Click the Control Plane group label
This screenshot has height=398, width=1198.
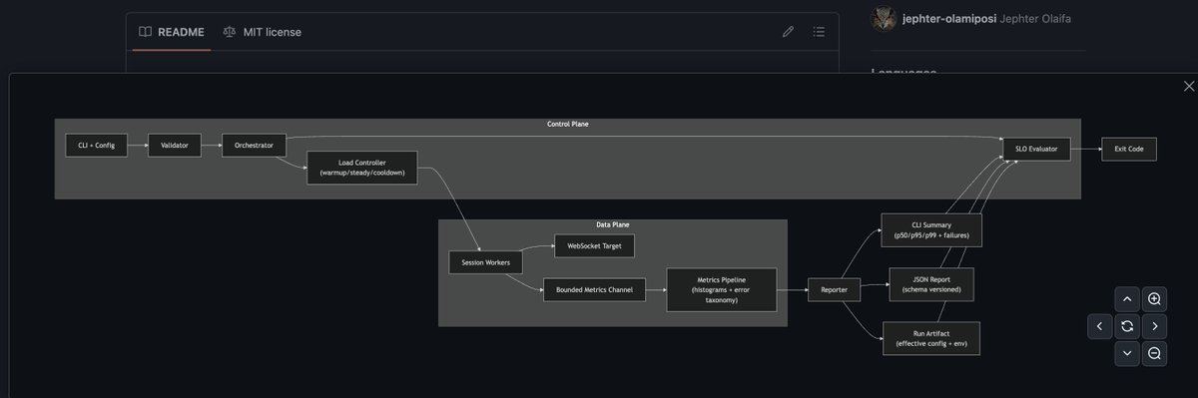pyautogui.click(x=567, y=124)
